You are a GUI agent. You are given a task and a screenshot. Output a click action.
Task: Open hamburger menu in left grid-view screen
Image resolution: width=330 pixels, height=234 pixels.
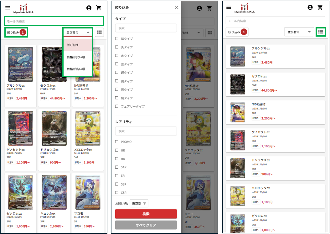(x=8, y=8)
